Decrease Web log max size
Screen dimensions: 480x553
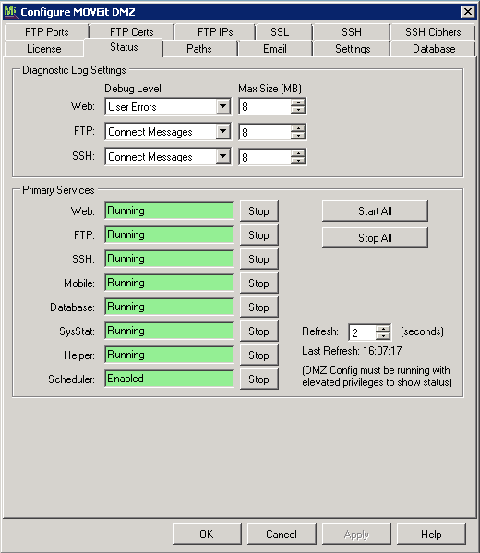click(x=298, y=110)
